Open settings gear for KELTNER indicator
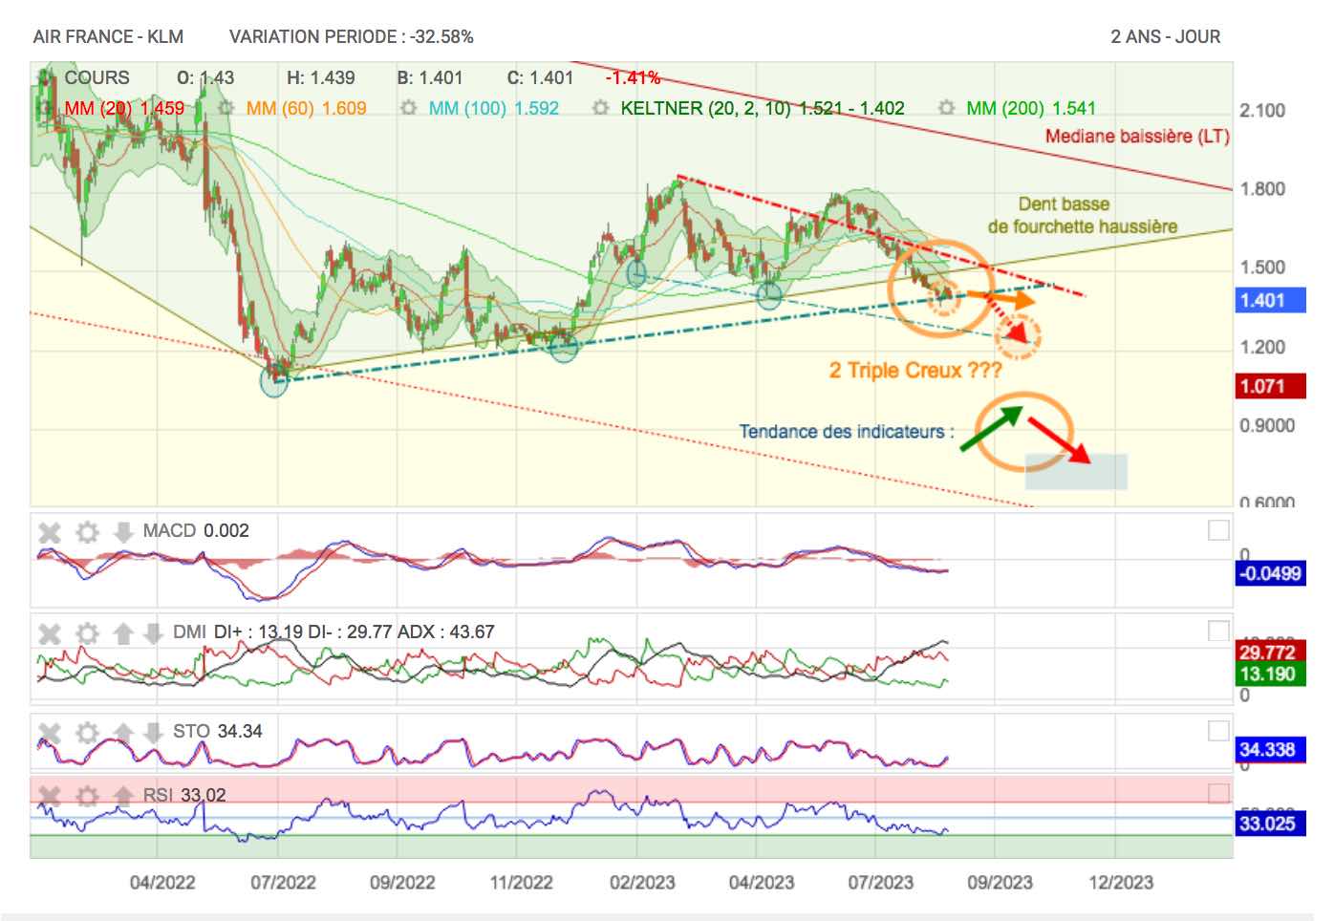Screen dimensions: 1334x921 point(601,108)
